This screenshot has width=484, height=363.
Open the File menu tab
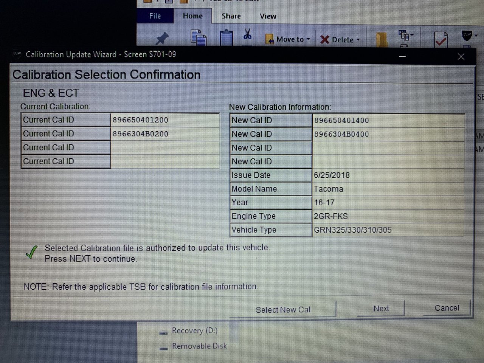pos(155,16)
